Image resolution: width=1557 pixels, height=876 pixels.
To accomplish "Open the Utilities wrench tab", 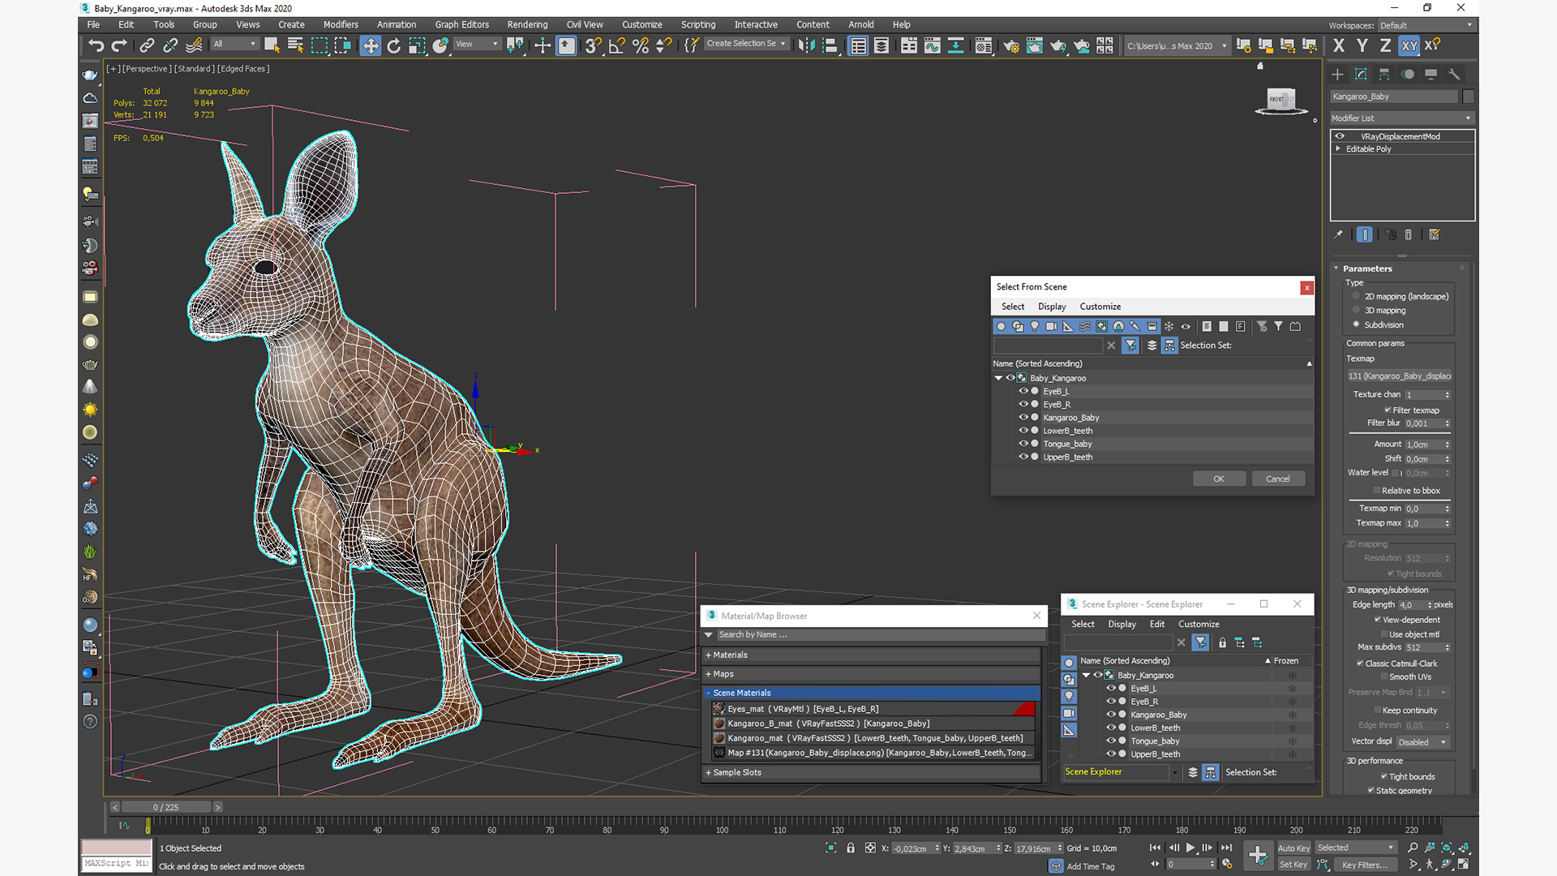I will coord(1454,74).
